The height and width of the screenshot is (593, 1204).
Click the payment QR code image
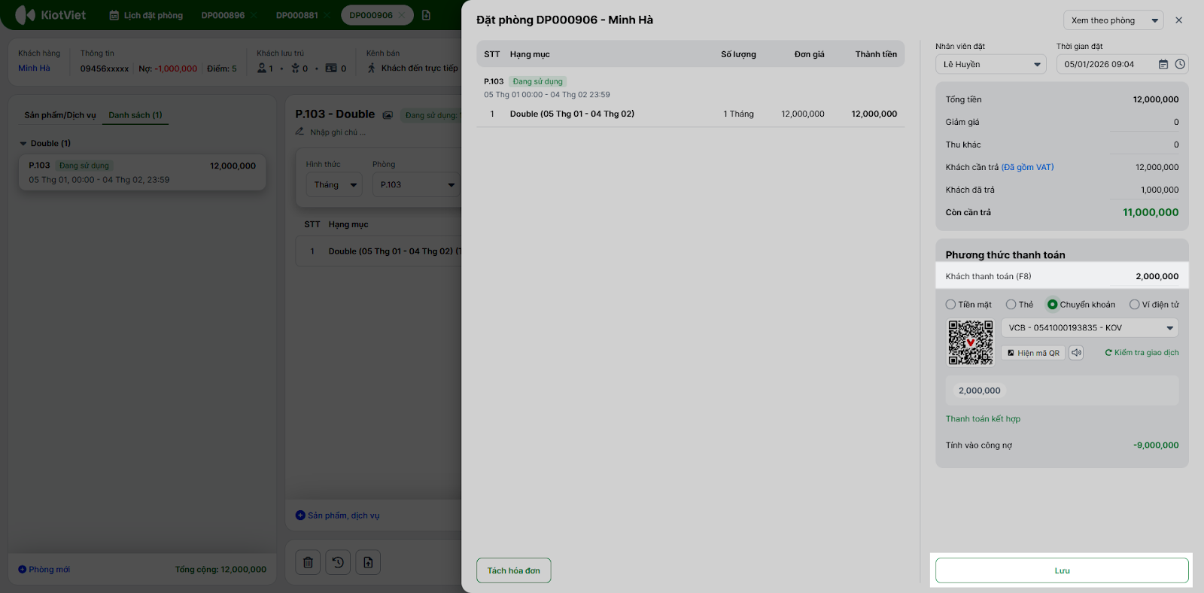(x=970, y=343)
